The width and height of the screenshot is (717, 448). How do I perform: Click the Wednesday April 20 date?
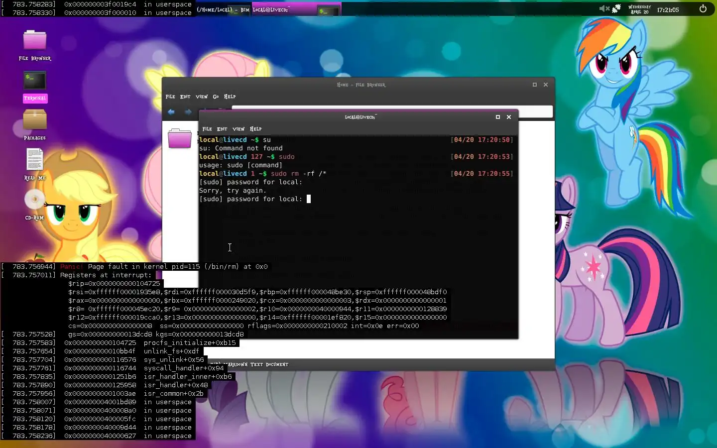tap(639, 9)
